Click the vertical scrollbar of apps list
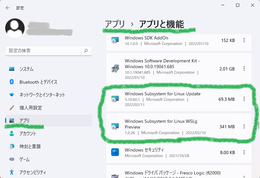The width and height of the screenshot is (260, 178). 258,125
